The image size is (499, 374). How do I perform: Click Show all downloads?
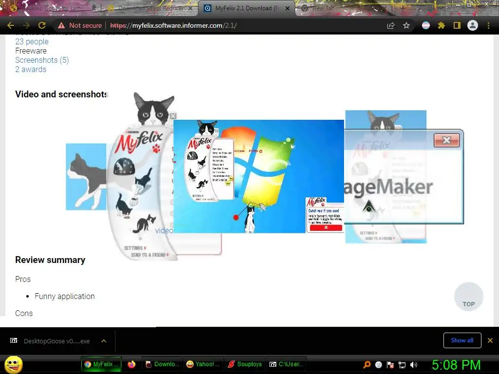(x=462, y=340)
